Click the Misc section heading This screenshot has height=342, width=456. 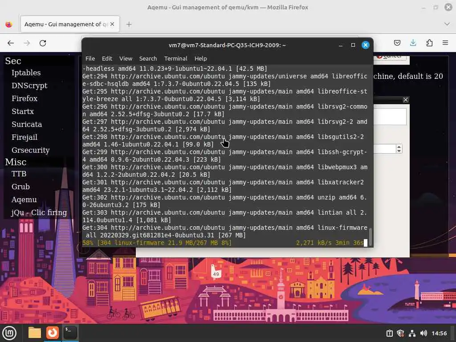16,162
